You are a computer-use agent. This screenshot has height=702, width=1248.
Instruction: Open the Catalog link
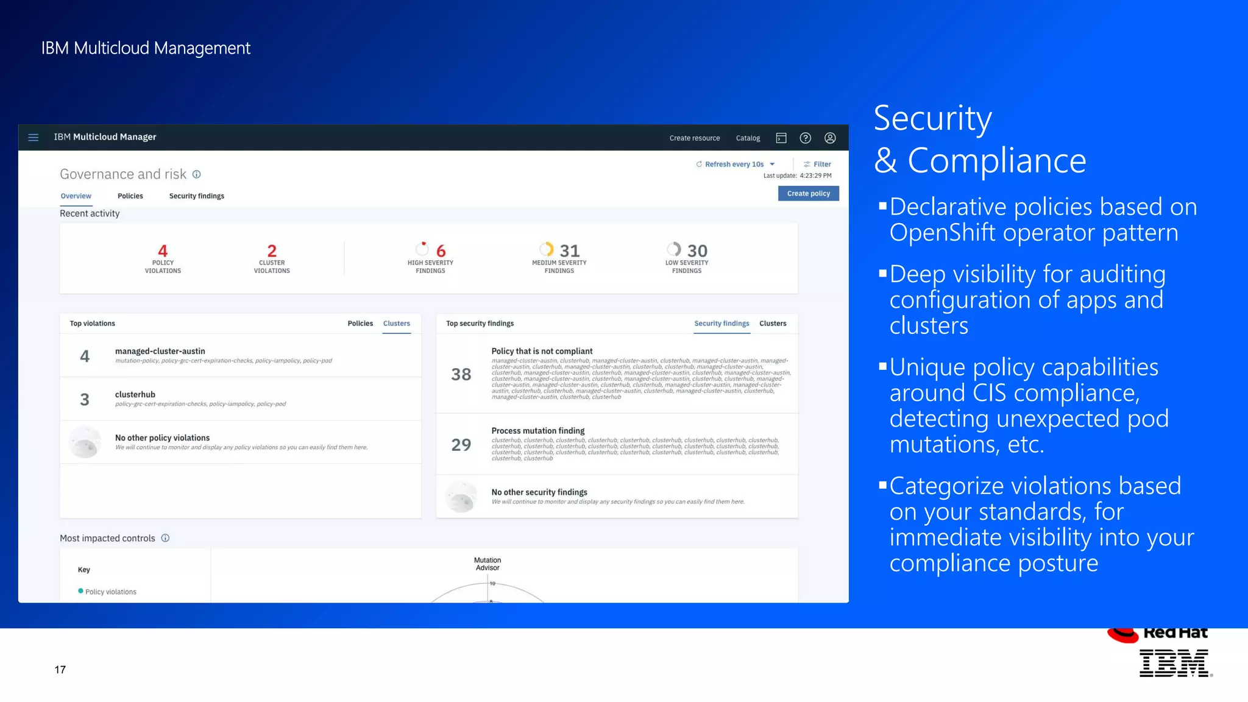748,138
